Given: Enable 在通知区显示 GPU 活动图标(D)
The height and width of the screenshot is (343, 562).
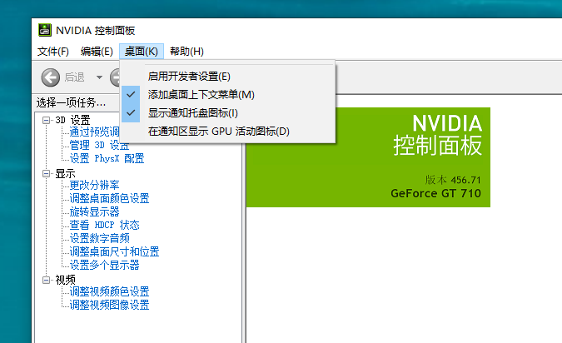Looking at the screenshot, I should [227, 132].
